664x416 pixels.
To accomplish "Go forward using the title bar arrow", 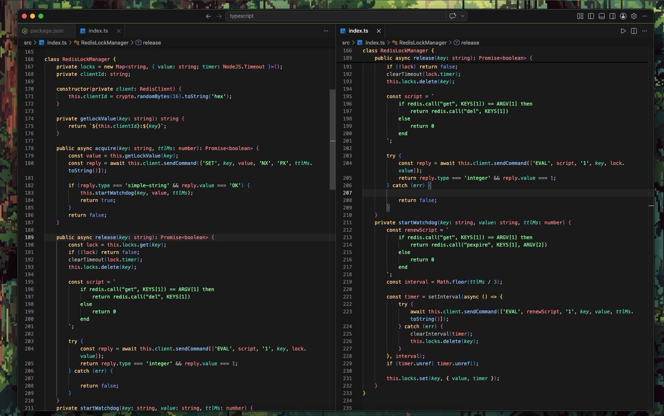I will click(219, 16).
